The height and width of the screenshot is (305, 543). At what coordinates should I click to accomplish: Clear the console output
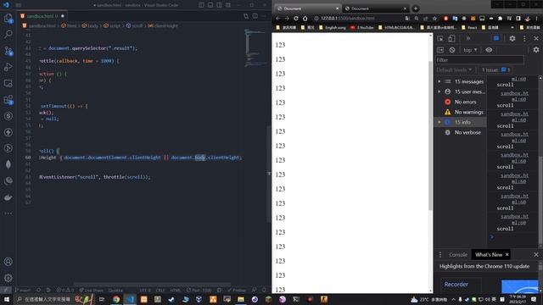coord(452,50)
